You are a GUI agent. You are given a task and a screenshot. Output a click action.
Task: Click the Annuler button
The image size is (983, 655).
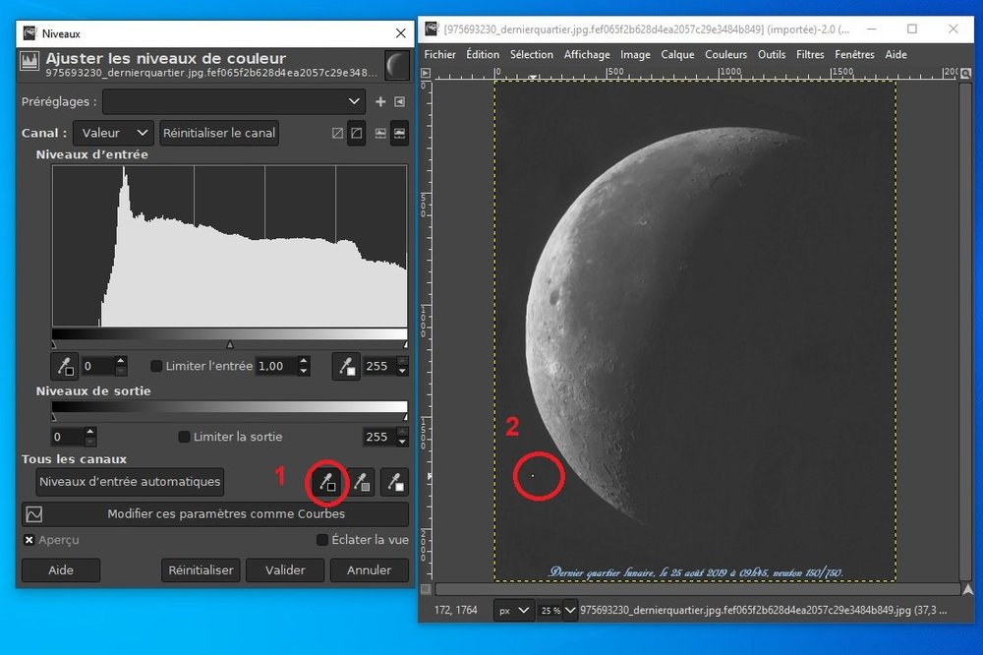(370, 570)
